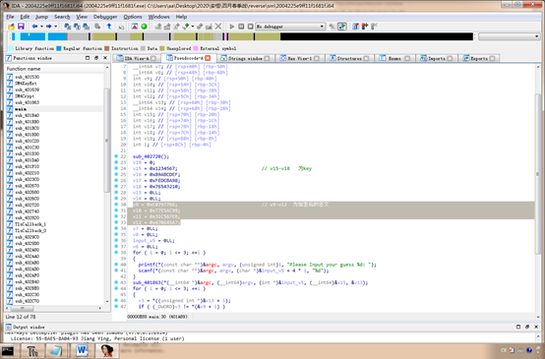Terminate process with the stop icon

250,27
